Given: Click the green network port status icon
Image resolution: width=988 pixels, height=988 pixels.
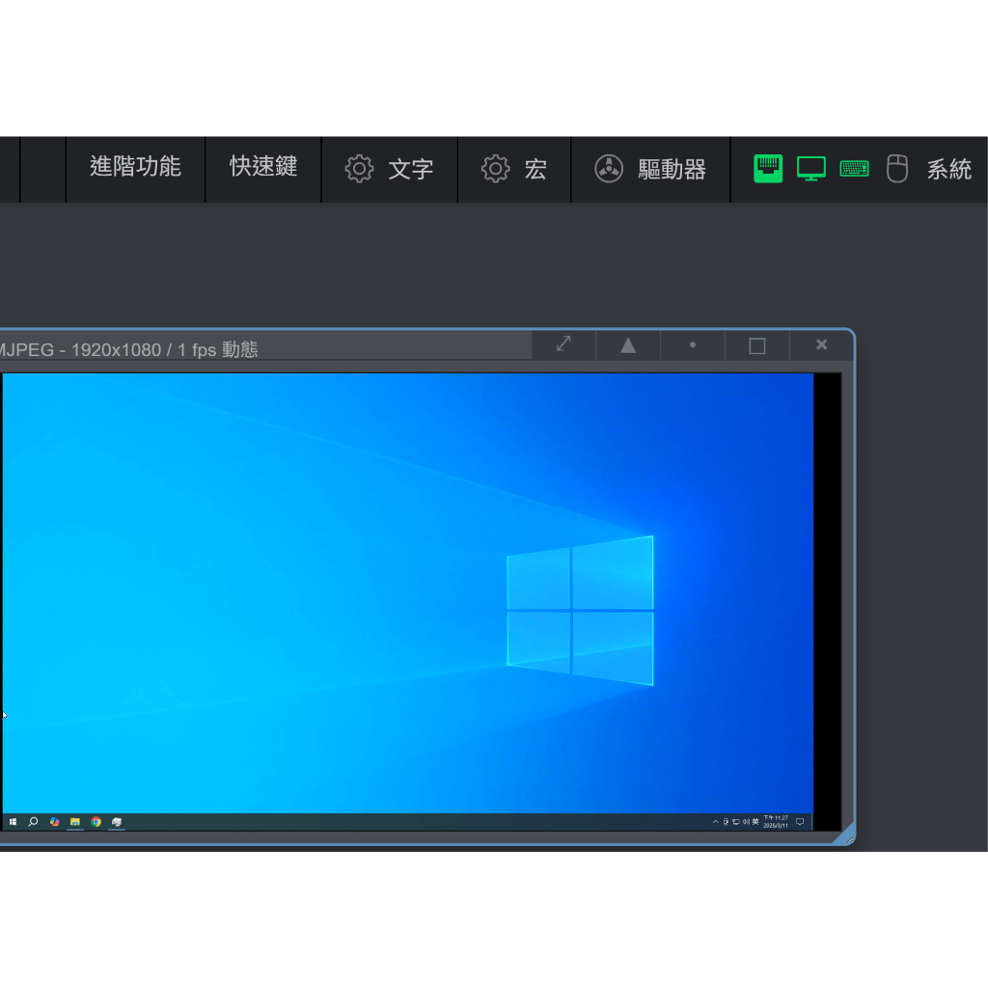Looking at the screenshot, I should click(x=768, y=169).
